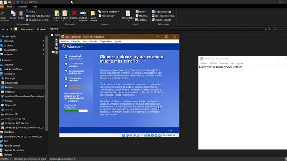Image resolution: width=287 pixels, height=161 pixels.
Task: Open recent locations dropdown beside back arrow
Action: pos(7,29)
